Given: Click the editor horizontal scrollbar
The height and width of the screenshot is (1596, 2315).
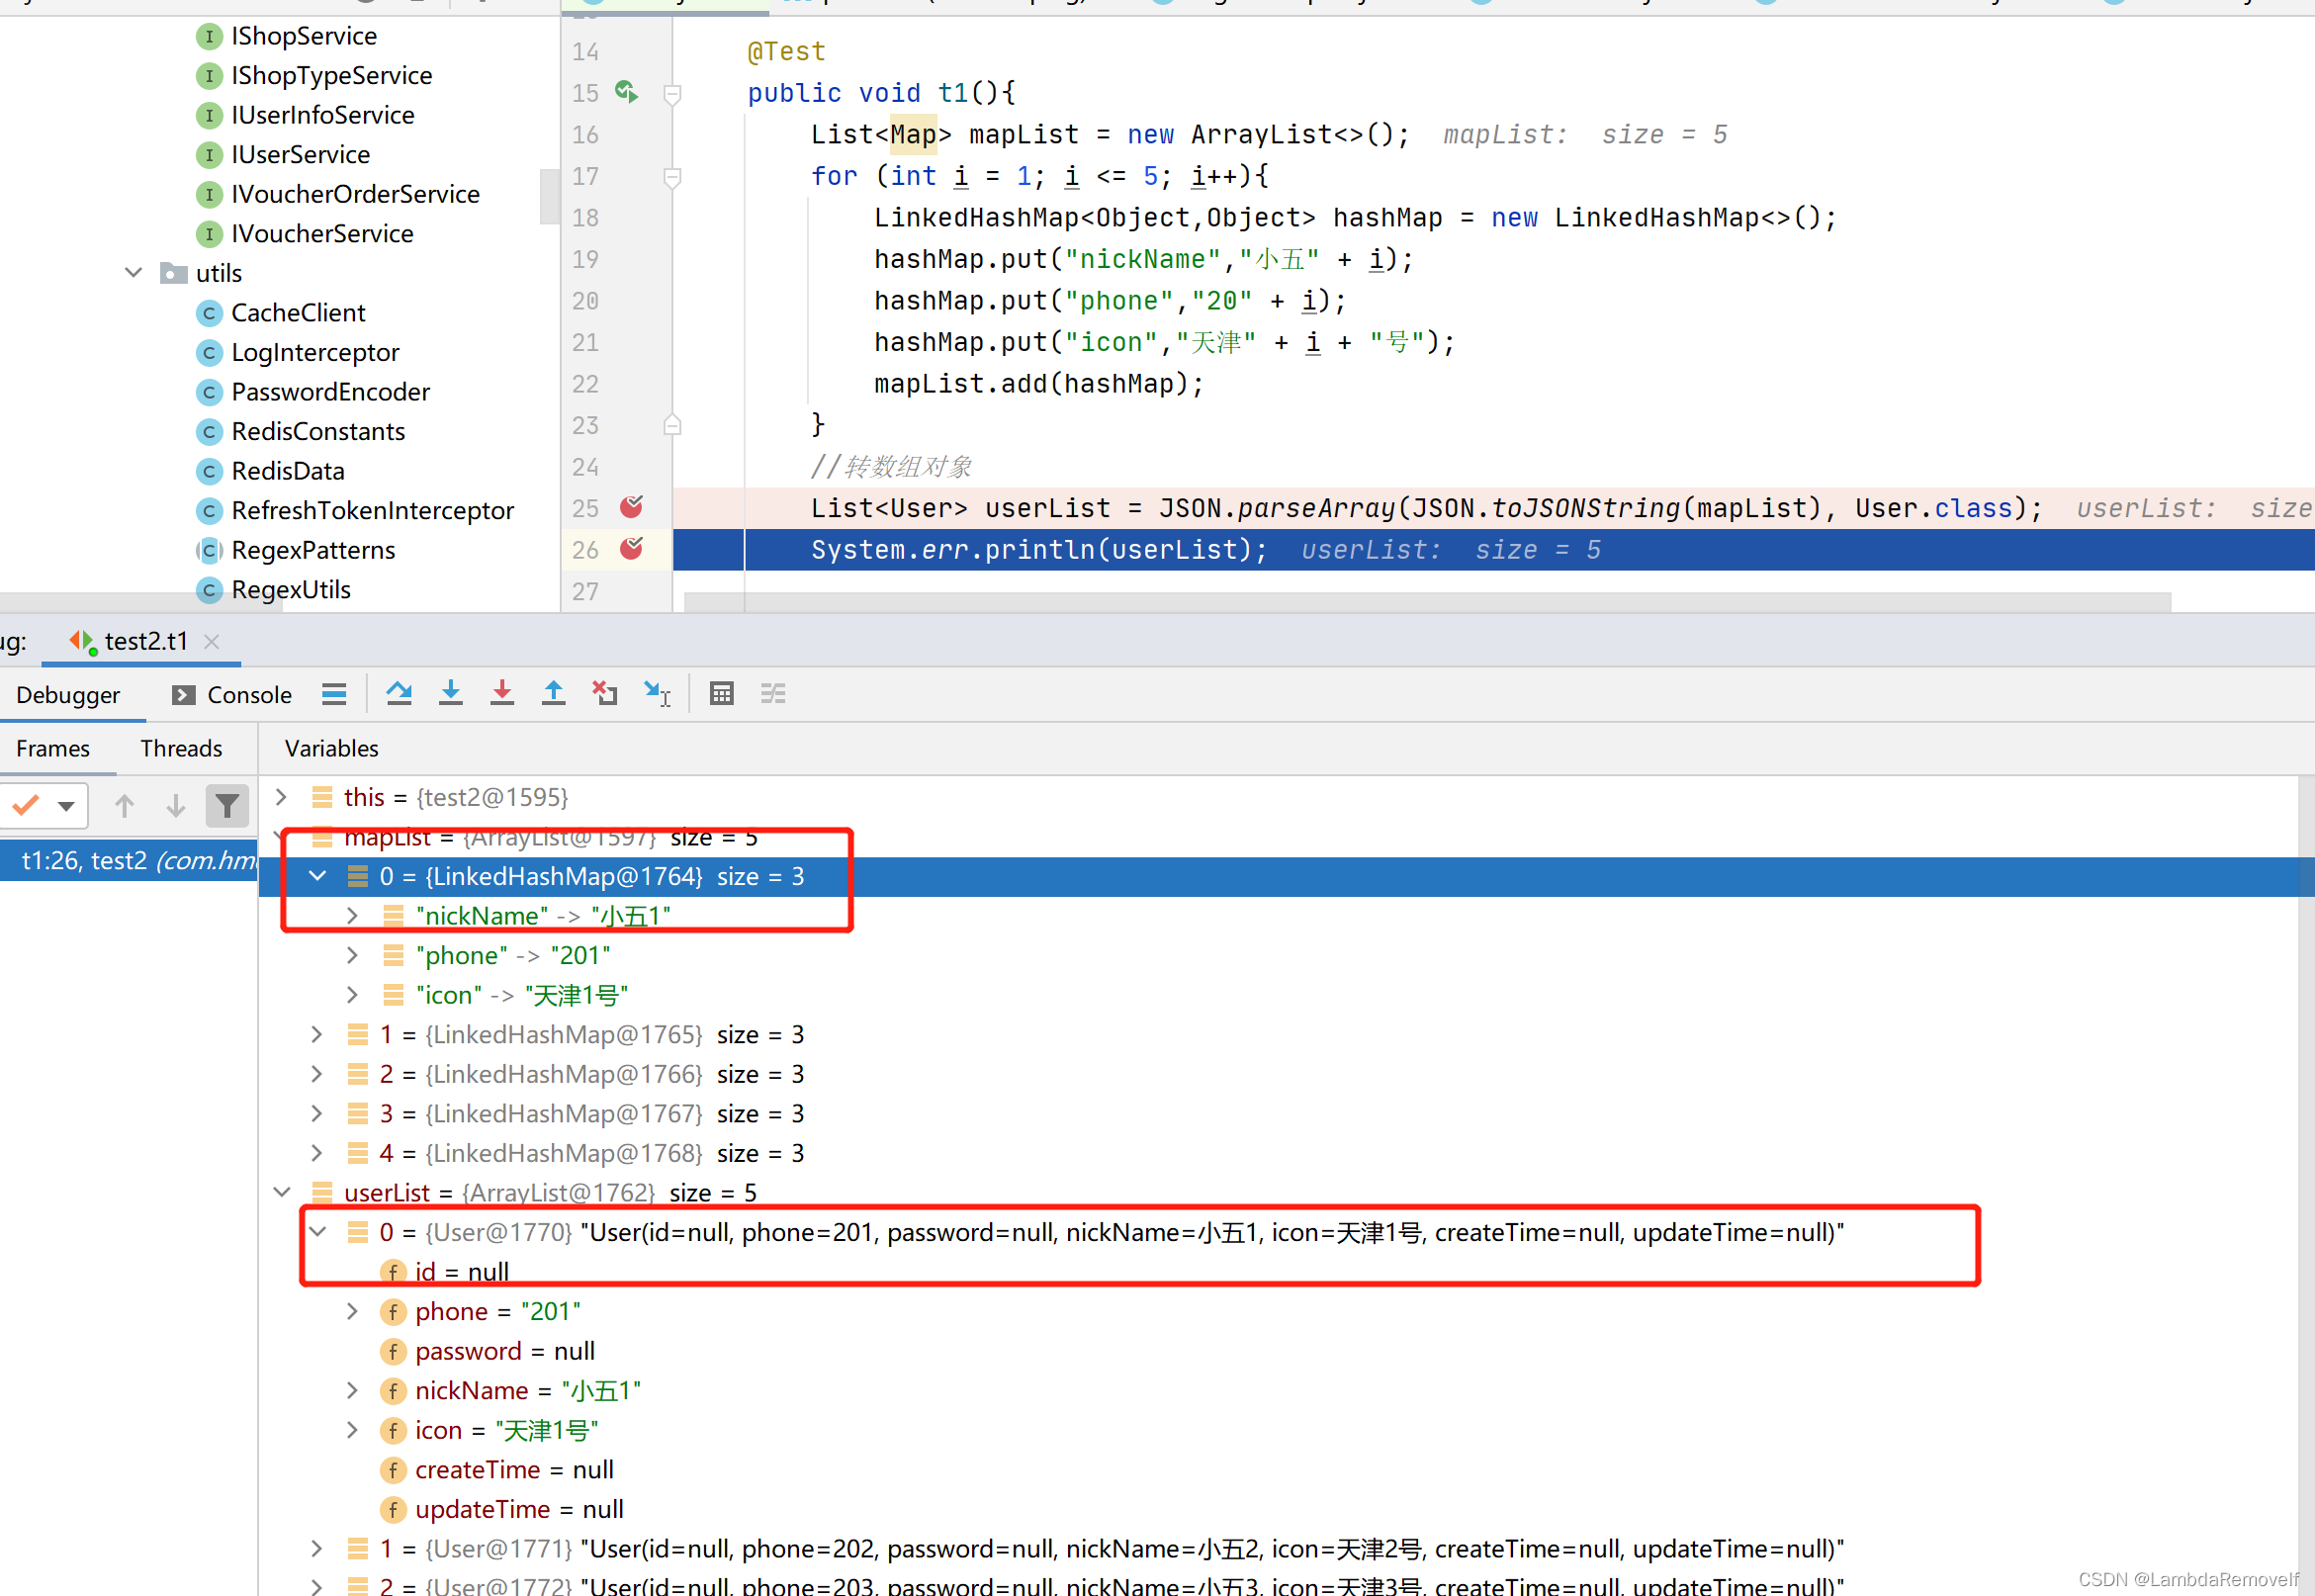Looking at the screenshot, I should (x=1426, y=601).
